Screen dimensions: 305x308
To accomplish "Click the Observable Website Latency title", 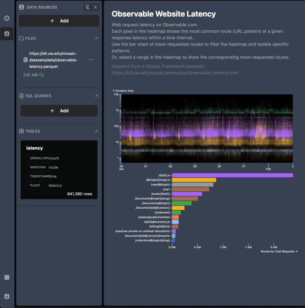I will click(164, 14).
